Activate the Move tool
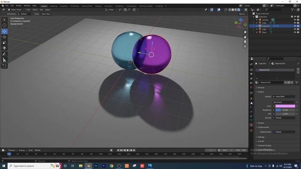This screenshot has height=169, width=301. pyautogui.click(x=4, y=31)
